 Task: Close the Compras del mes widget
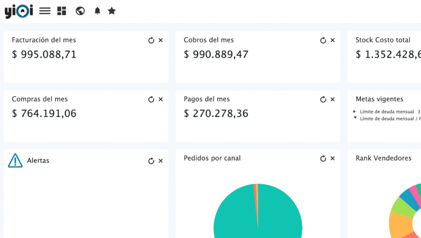click(161, 100)
